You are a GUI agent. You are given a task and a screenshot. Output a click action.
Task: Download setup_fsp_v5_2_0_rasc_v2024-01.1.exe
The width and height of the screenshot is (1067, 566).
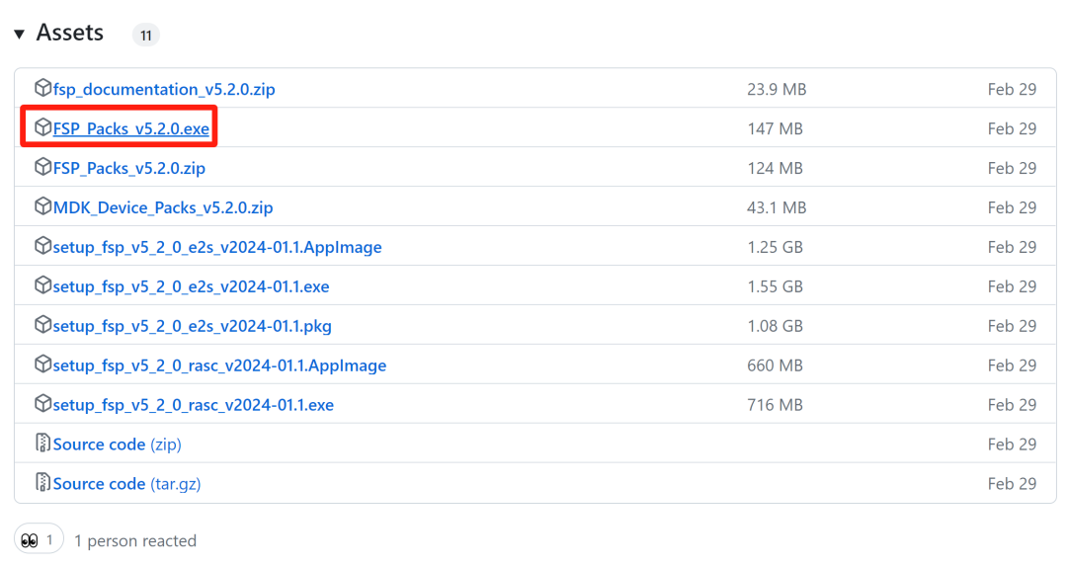click(194, 406)
